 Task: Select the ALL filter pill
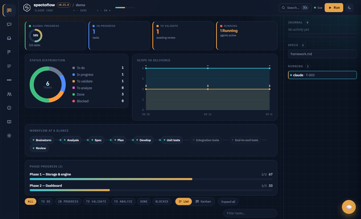30,201
